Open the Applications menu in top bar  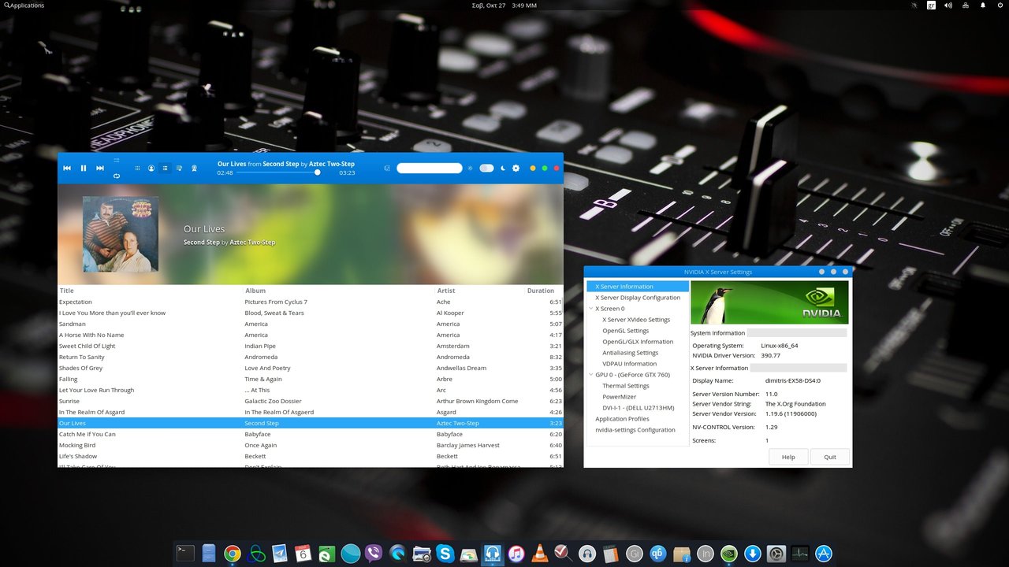pyautogui.click(x=24, y=6)
